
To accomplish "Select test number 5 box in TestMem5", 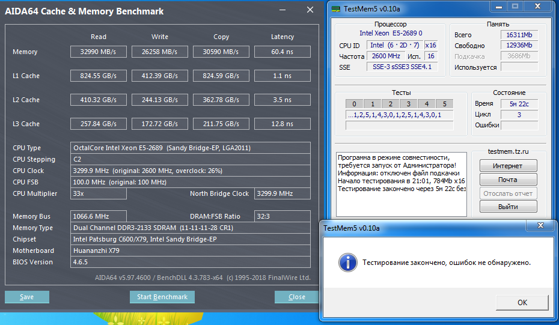I will point(445,104).
